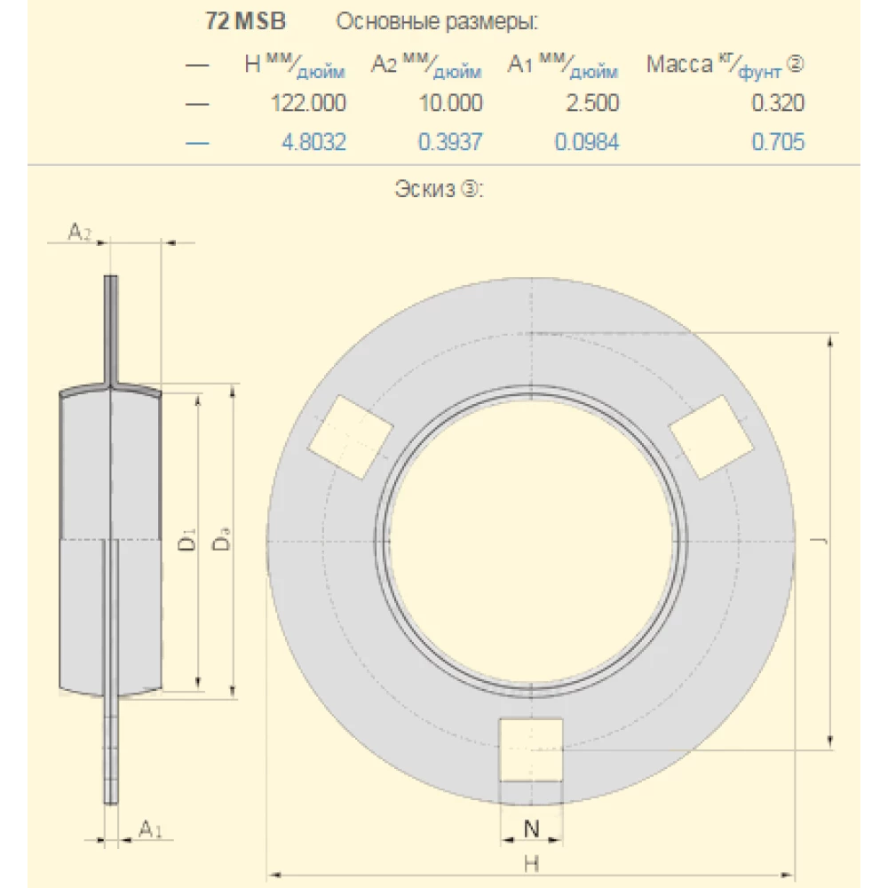
Task: Click the N dimension label under bottom cutout
Action: [x=531, y=830]
